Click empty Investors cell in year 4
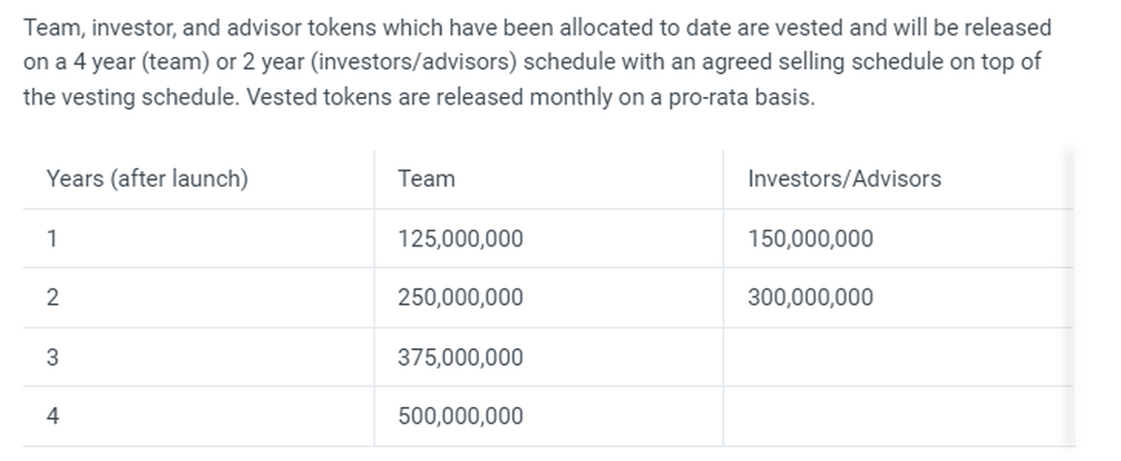 897,416
